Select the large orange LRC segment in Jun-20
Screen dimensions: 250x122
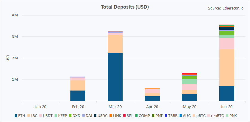pyautogui.click(x=226, y=68)
